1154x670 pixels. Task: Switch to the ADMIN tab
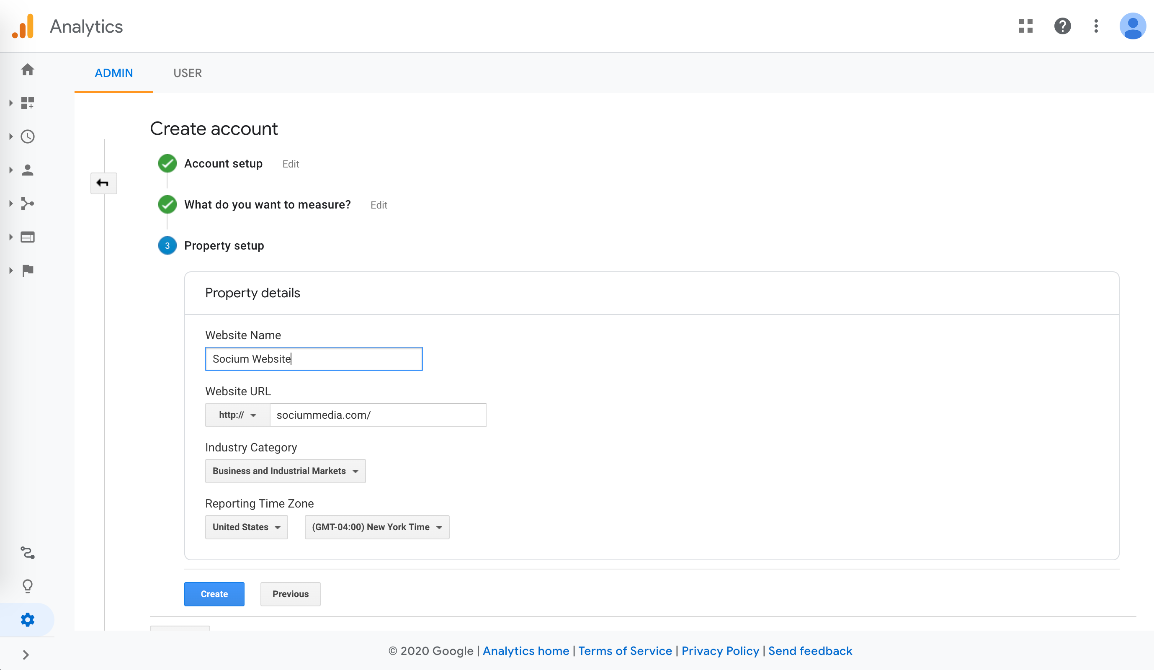[113, 73]
